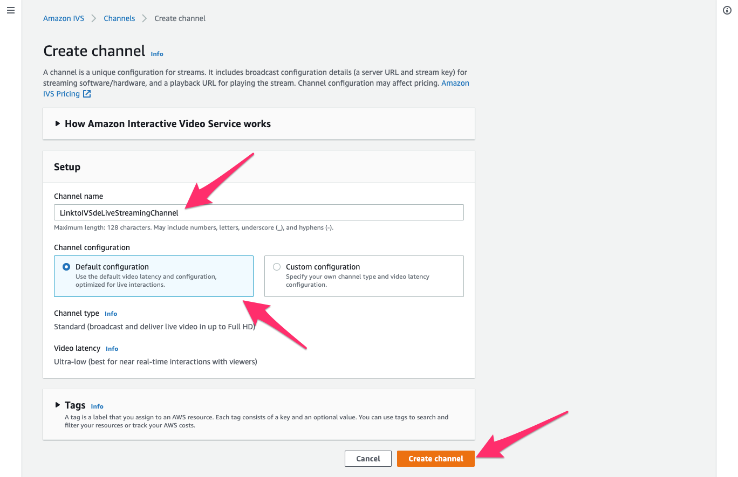Click the Channel name input field
The image size is (738, 477).
tap(258, 212)
